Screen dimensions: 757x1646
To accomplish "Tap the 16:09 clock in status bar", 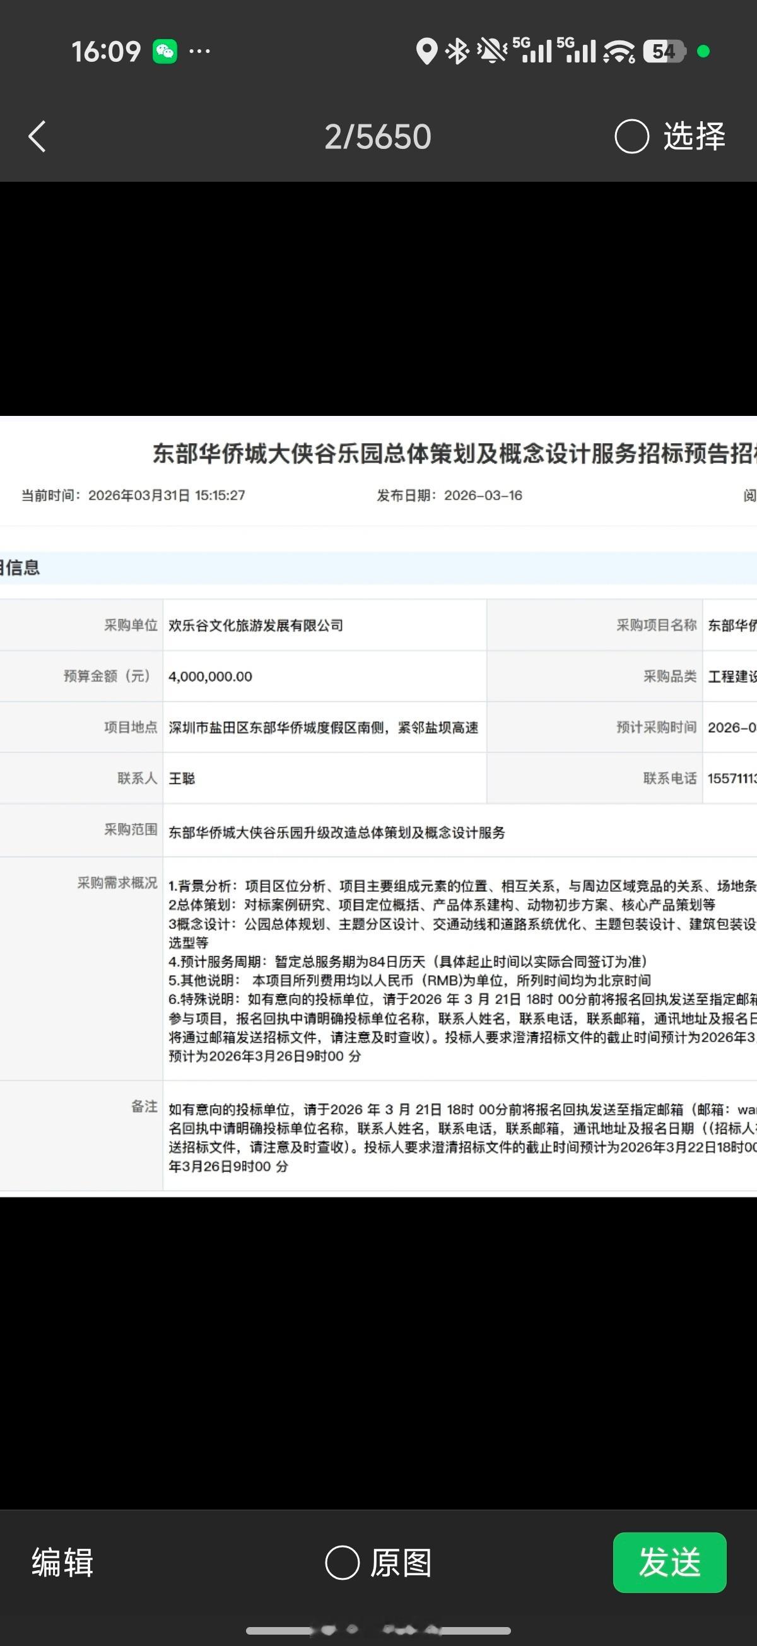I will (106, 51).
